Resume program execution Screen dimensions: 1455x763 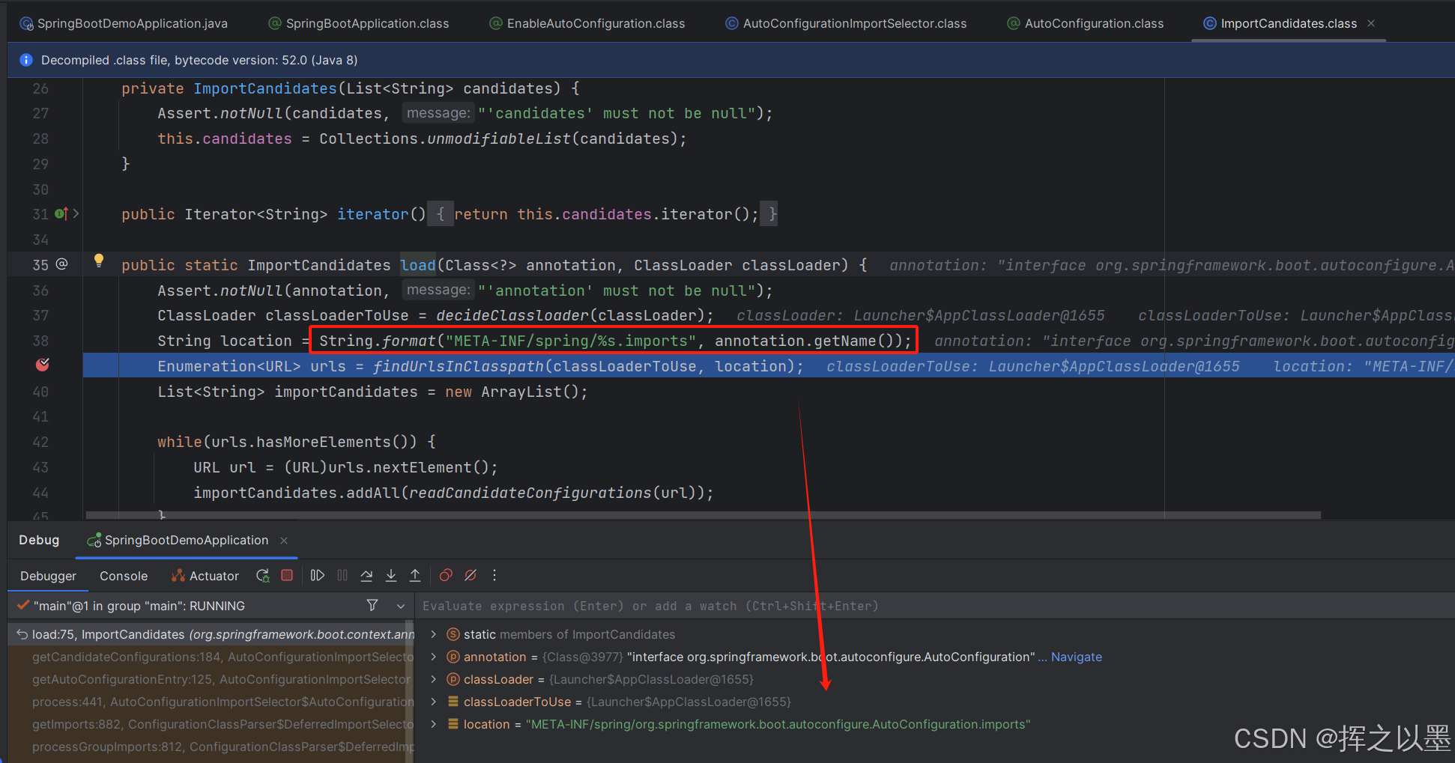[x=318, y=575]
